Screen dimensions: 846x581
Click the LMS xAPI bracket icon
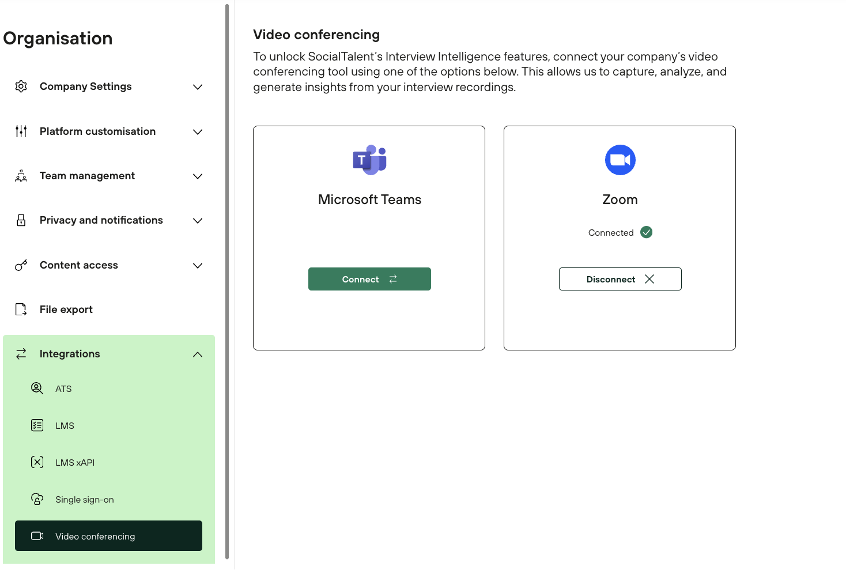(x=37, y=462)
